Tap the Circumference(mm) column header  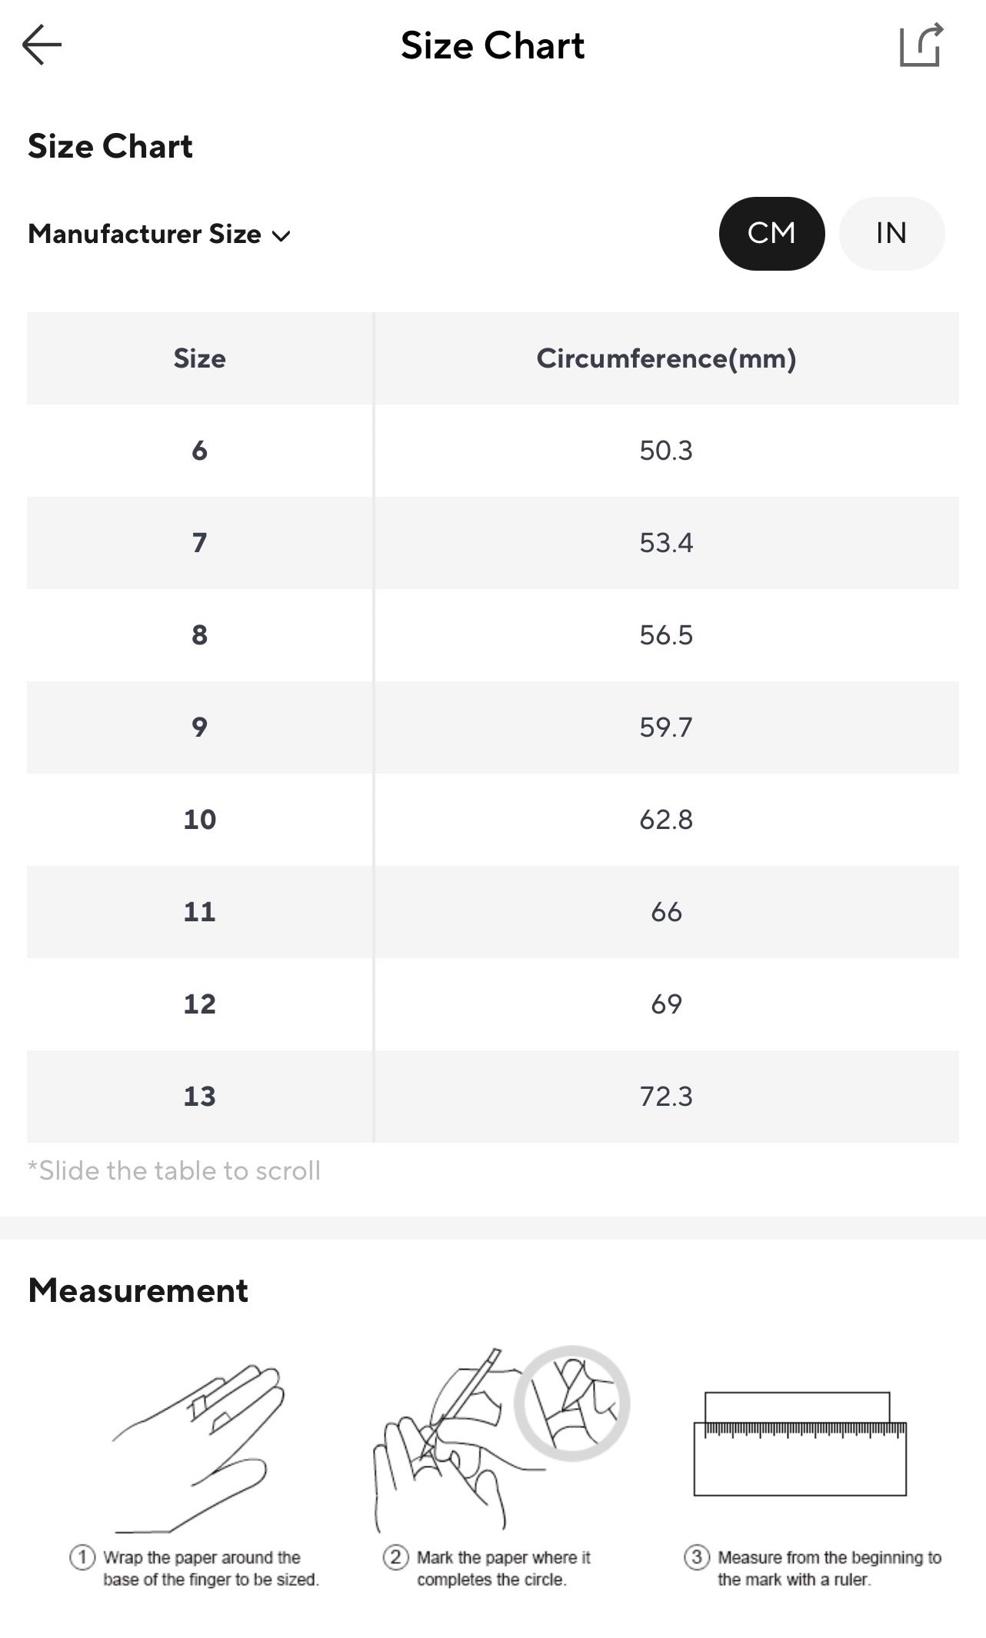(665, 358)
